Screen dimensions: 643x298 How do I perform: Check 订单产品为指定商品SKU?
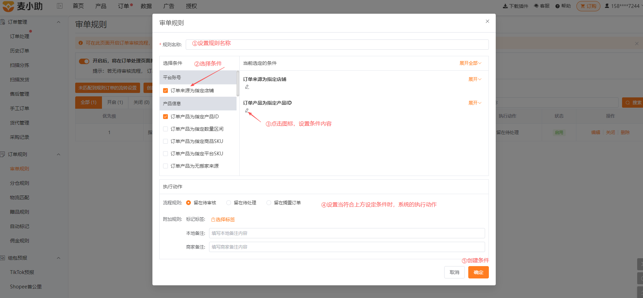coord(165,141)
